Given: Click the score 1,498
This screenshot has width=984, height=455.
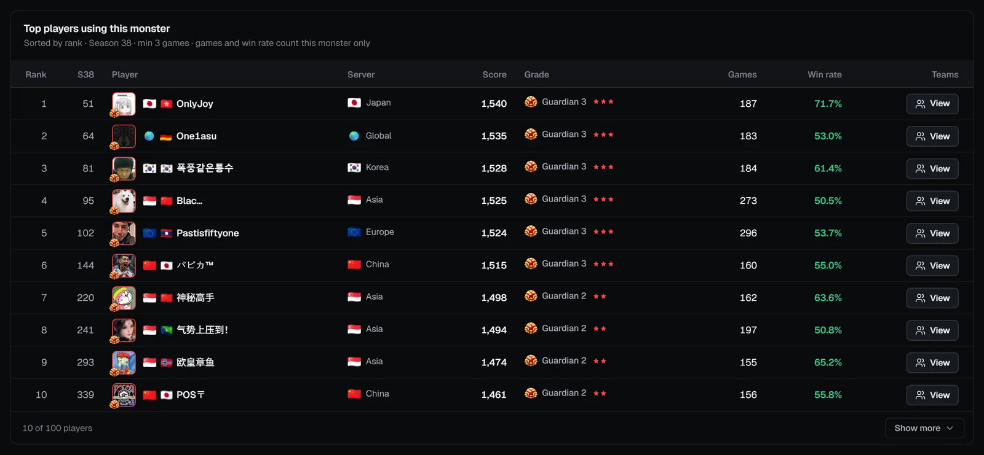Looking at the screenshot, I should [494, 298].
